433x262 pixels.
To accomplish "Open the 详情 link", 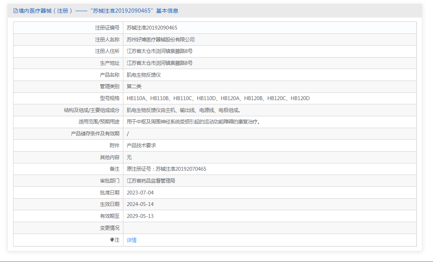I will [131, 240].
